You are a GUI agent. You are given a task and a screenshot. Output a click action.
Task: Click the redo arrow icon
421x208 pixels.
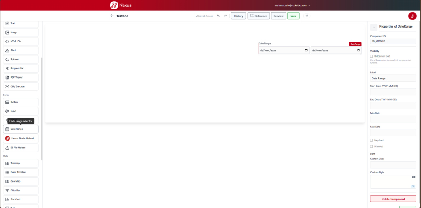pos(225,16)
